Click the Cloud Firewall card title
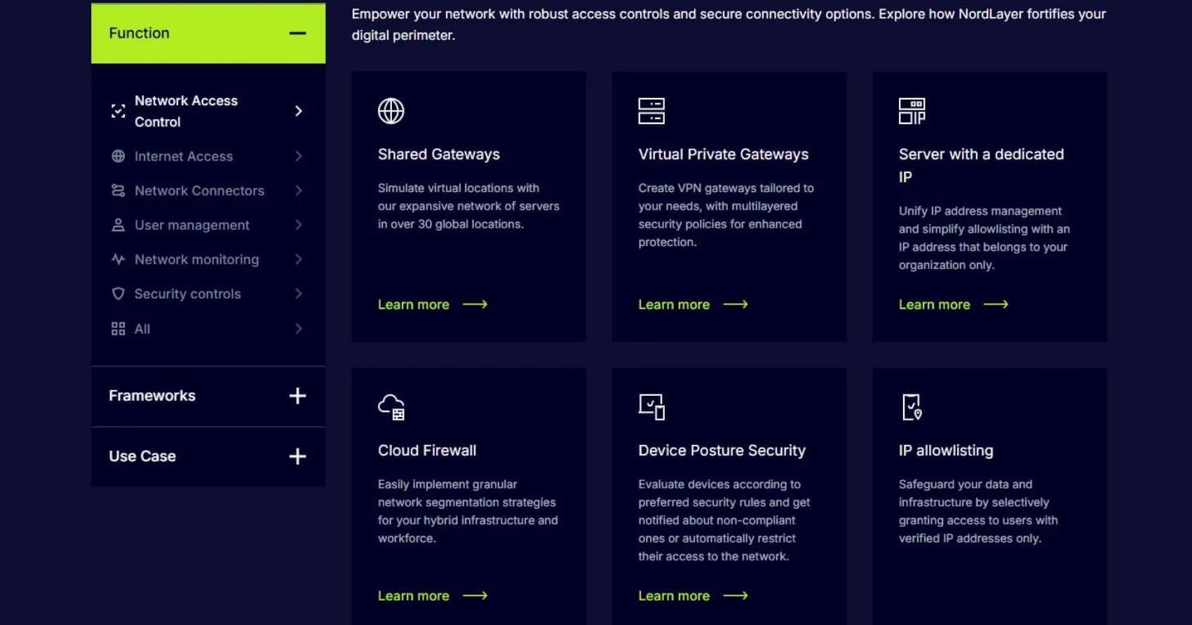 tap(427, 451)
